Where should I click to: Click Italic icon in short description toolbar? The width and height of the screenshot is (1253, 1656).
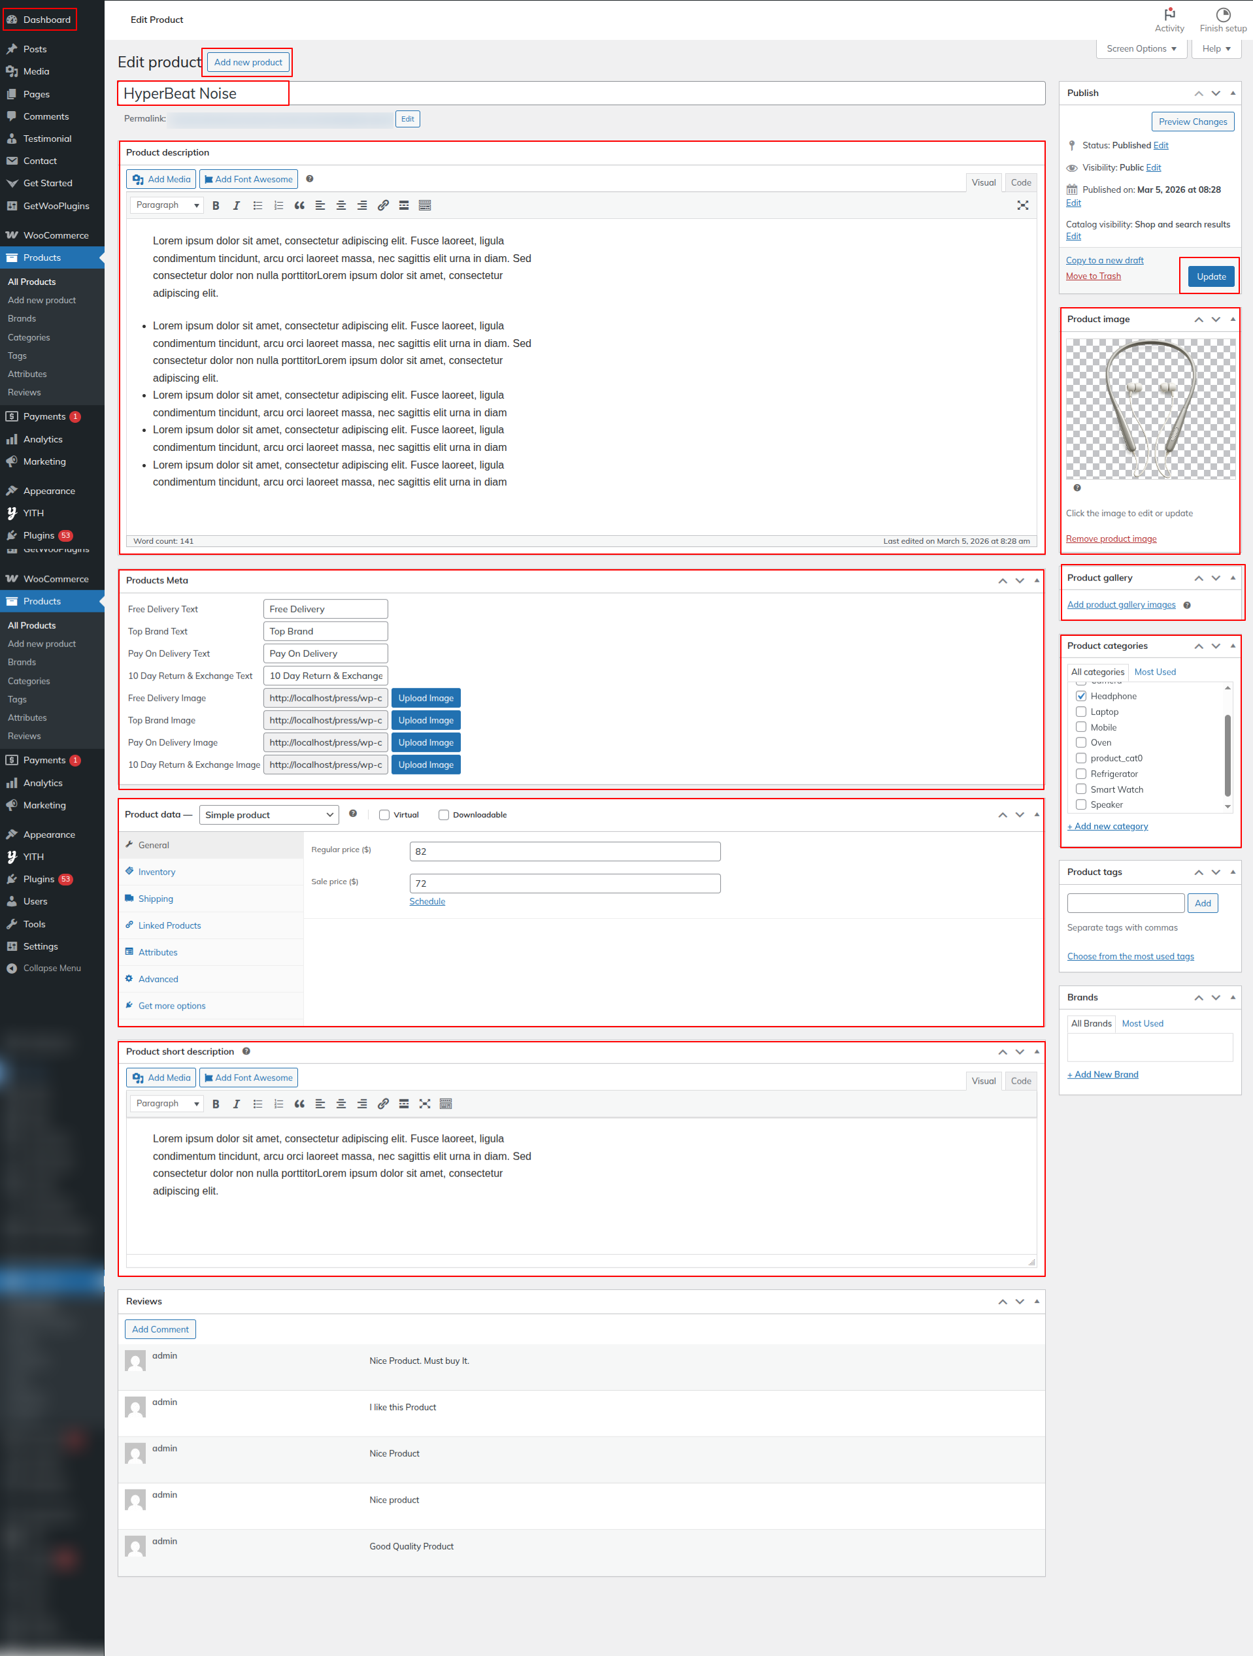point(237,1104)
